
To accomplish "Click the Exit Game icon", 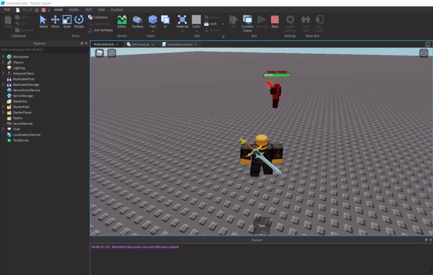I will [319, 23].
